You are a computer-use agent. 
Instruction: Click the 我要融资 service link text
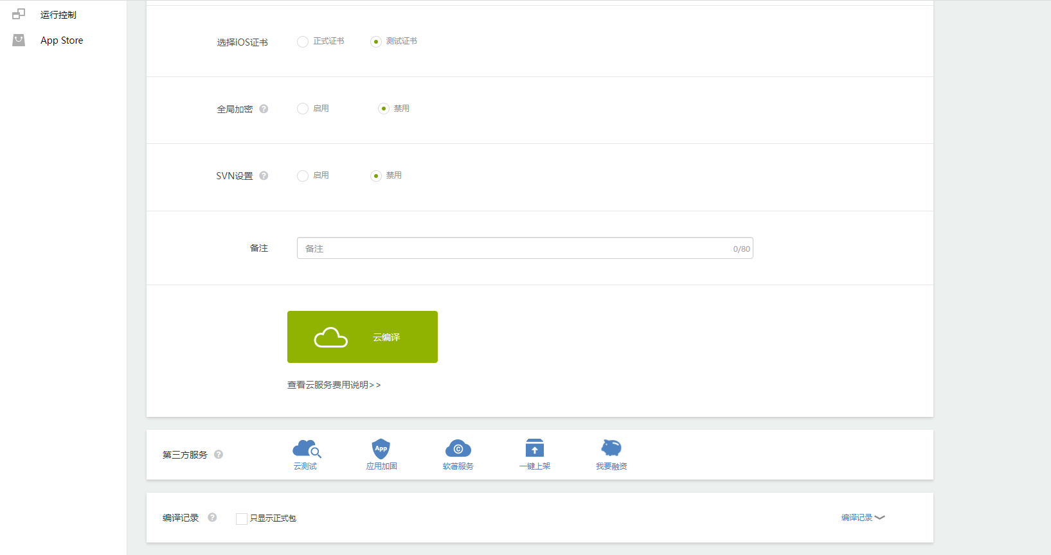click(x=611, y=466)
